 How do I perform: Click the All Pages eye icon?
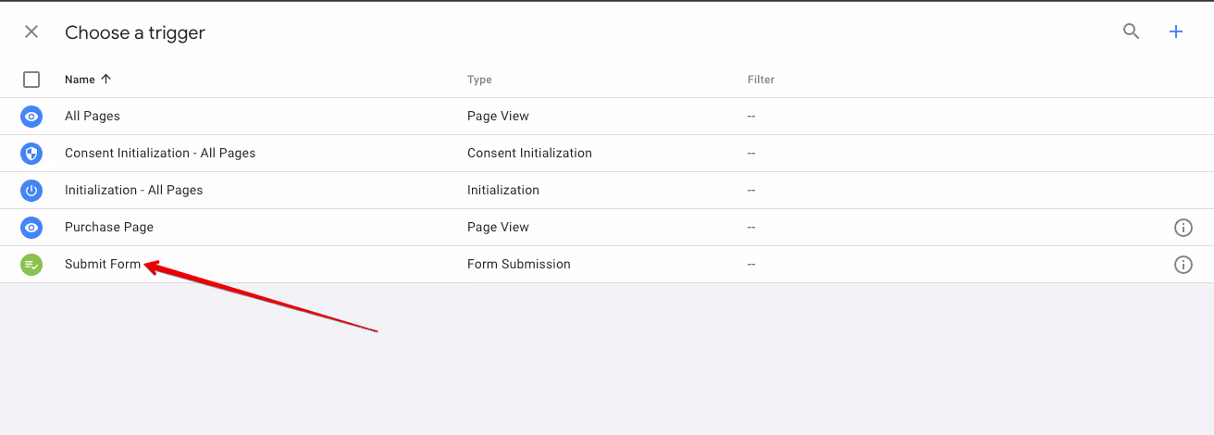pyautogui.click(x=31, y=117)
